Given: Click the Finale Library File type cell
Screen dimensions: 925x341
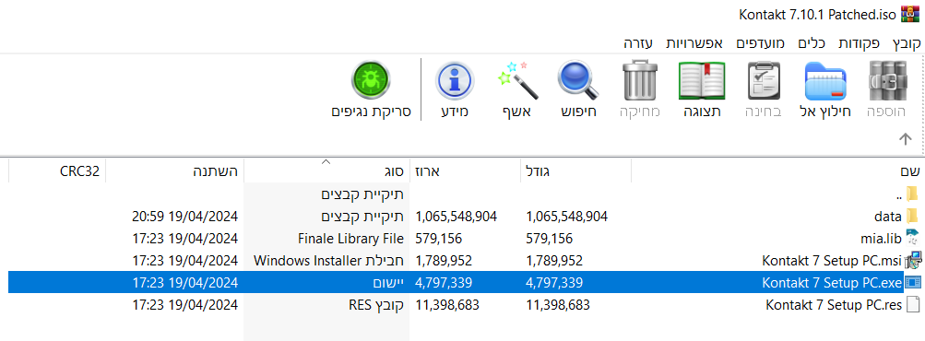Looking at the screenshot, I should (x=351, y=239).
